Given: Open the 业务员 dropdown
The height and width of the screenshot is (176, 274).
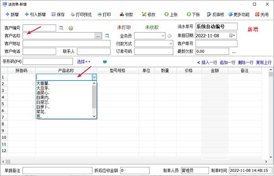Looking at the screenshot, I should click(163, 36).
